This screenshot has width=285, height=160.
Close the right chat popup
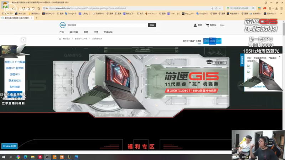click(x=280, y=57)
